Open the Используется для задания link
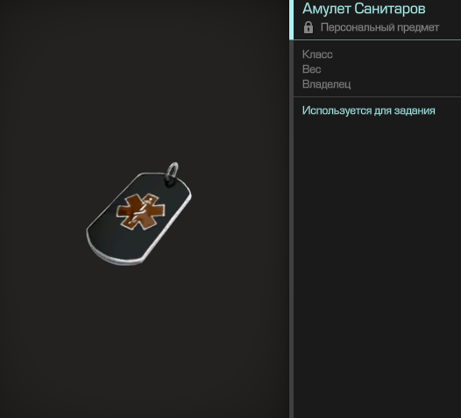The width and height of the screenshot is (461, 418). (x=369, y=110)
